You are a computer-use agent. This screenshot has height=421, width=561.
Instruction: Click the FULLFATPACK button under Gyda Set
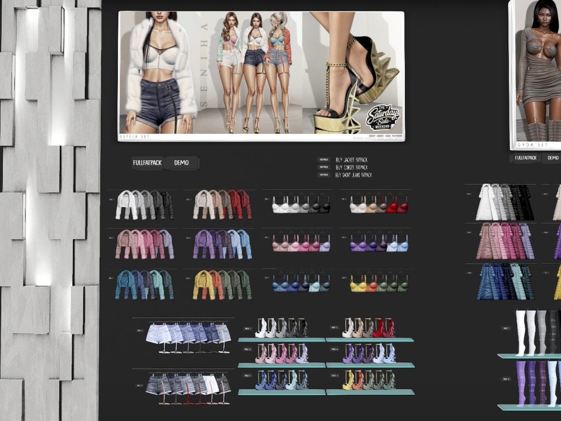pyautogui.click(x=525, y=158)
